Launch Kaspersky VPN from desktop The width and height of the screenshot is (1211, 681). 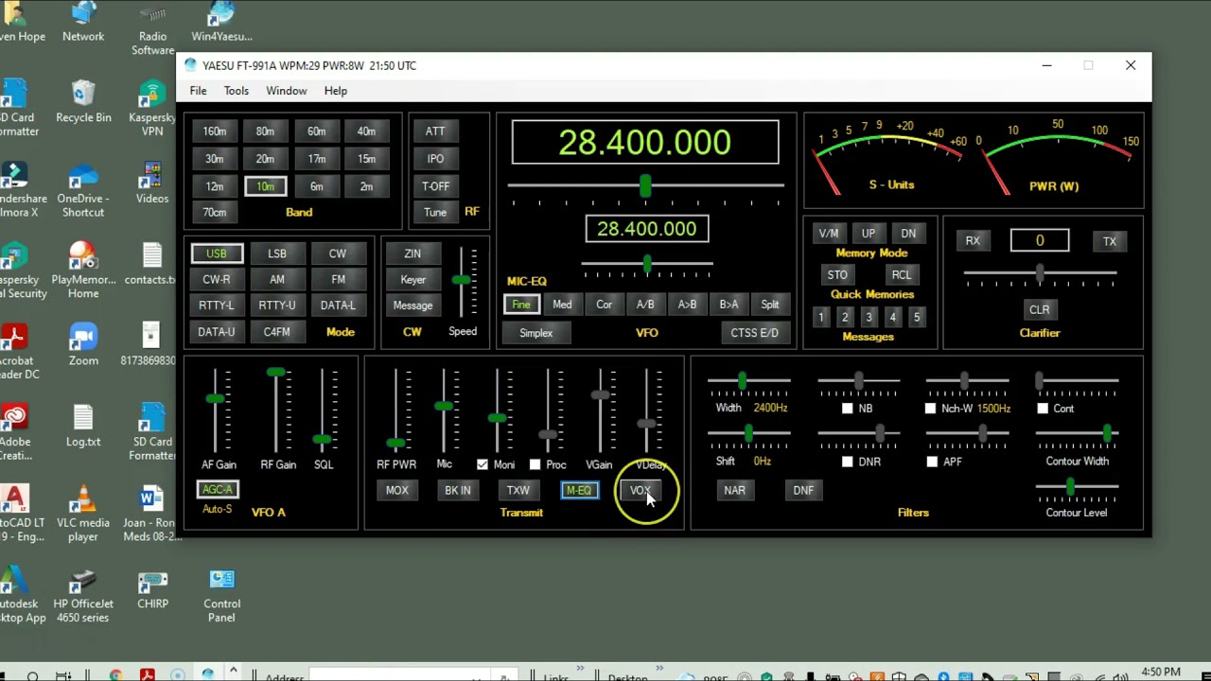coord(152,109)
